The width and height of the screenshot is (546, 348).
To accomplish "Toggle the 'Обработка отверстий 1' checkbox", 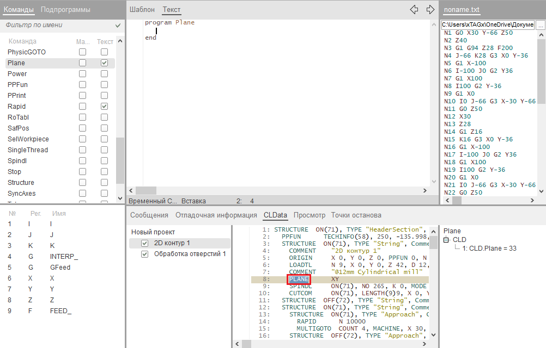I will point(144,254).
